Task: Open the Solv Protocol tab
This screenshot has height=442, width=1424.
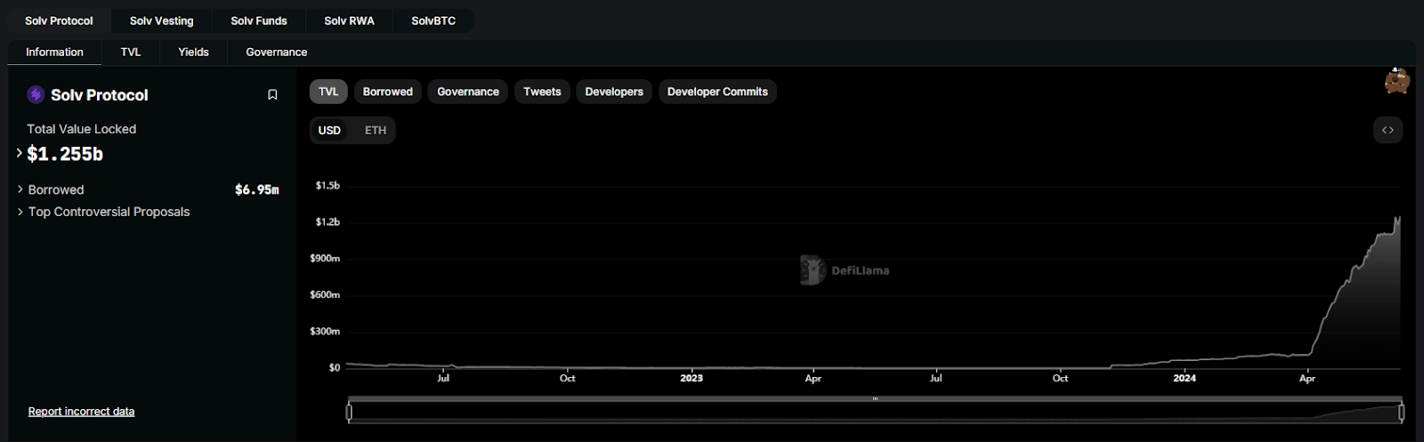Action: point(59,20)
